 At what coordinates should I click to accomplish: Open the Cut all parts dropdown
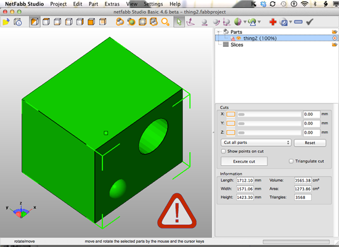[x=256, y=143]
